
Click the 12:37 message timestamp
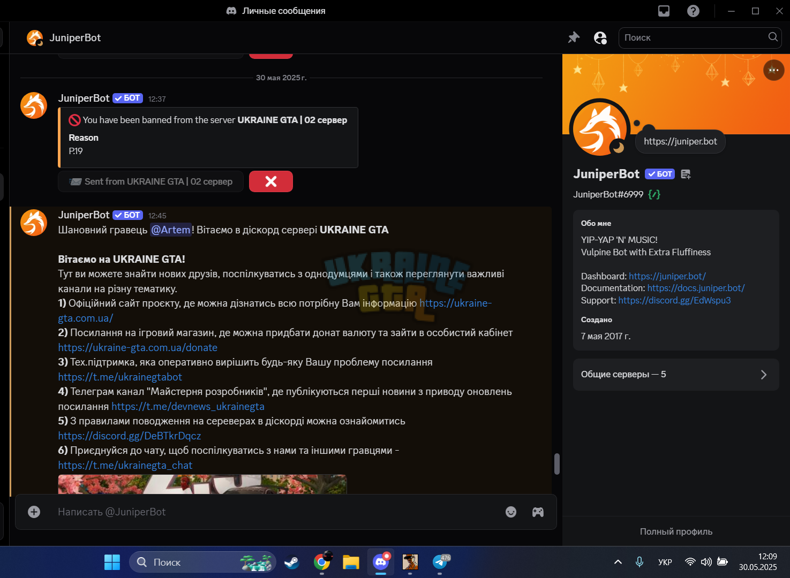(x=157, y=99)
